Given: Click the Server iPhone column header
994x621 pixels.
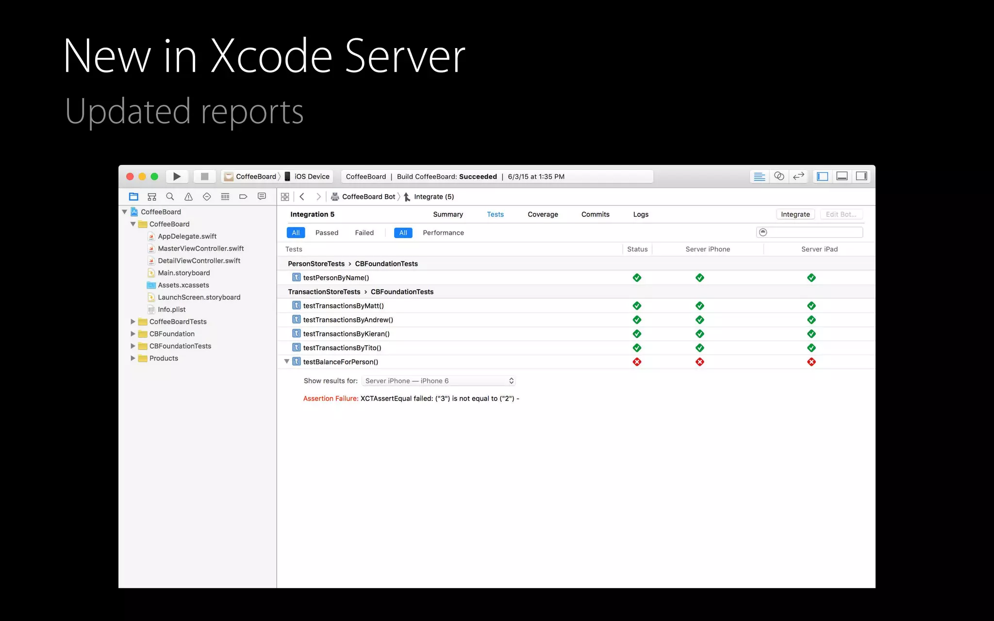Looking at the screenshot, I should 708,249.
